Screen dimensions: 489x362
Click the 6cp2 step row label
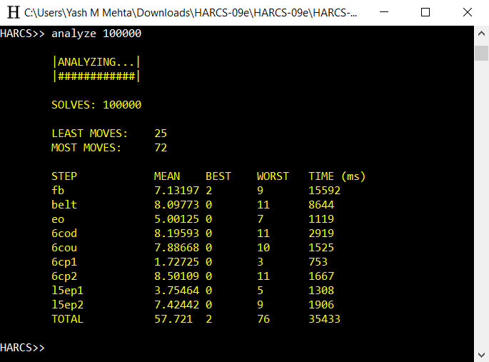64,276
